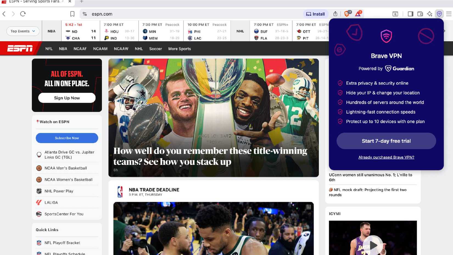The image size is (453, 255).
Task: Open Brave Rewards triangle icon
Action: (358, 14)
